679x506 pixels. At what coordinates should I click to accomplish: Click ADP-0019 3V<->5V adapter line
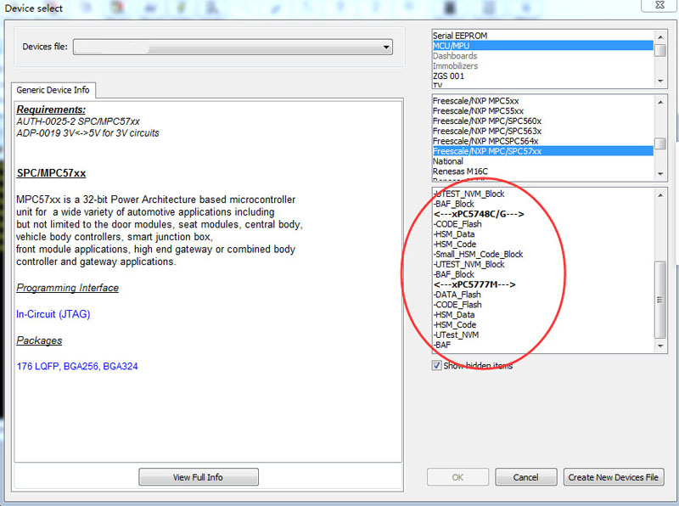click(88, 133)
